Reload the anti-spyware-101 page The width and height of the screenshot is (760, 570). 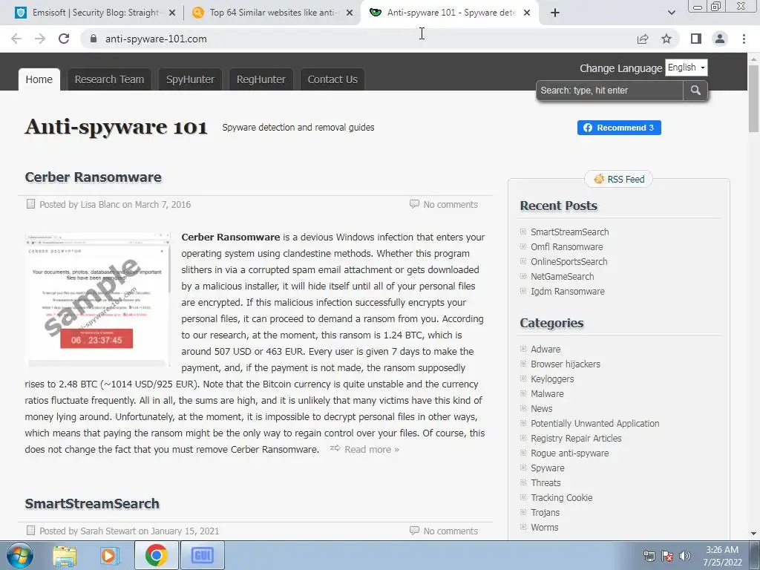[x=64, y=39]
